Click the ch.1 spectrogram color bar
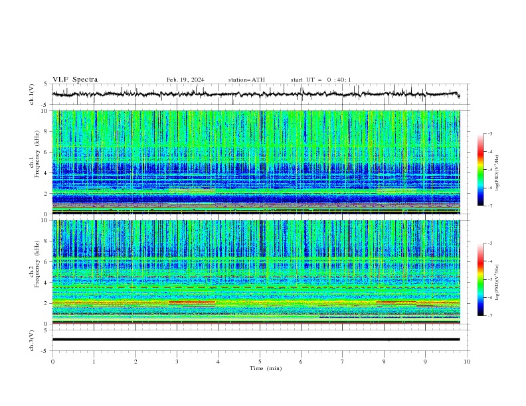The width and height of the screenshot is (526, 406). tap(480, 169)
